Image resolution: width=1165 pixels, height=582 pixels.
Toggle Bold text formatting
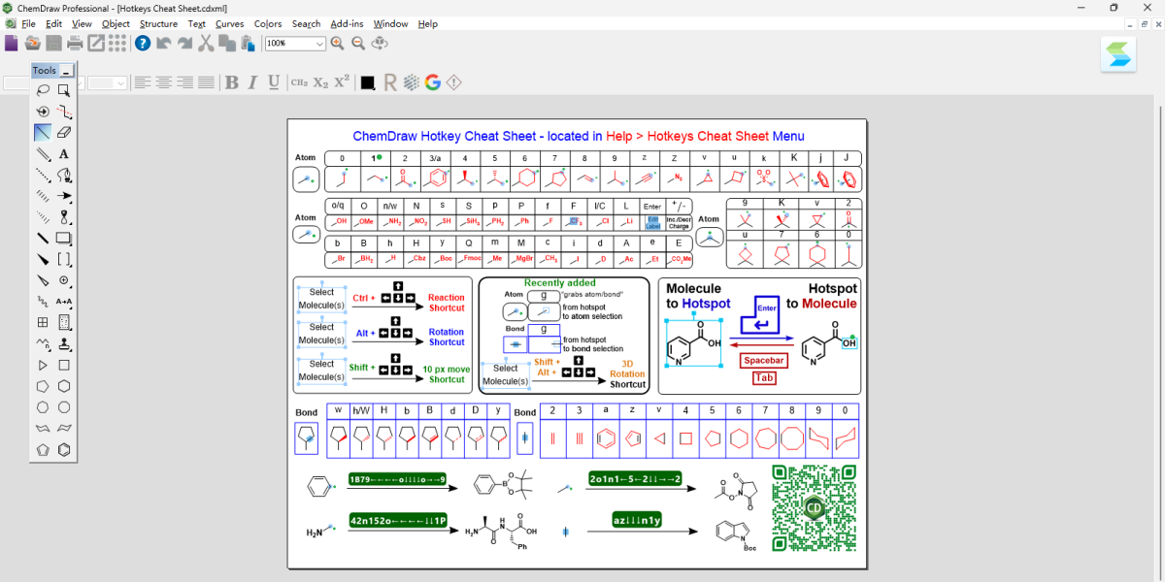(232, 82)
